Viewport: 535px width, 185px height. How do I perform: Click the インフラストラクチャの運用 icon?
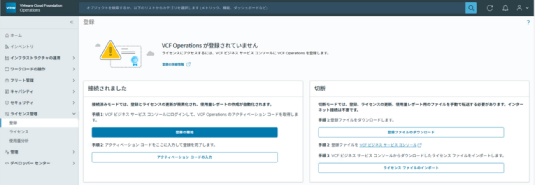click(7, 58)
